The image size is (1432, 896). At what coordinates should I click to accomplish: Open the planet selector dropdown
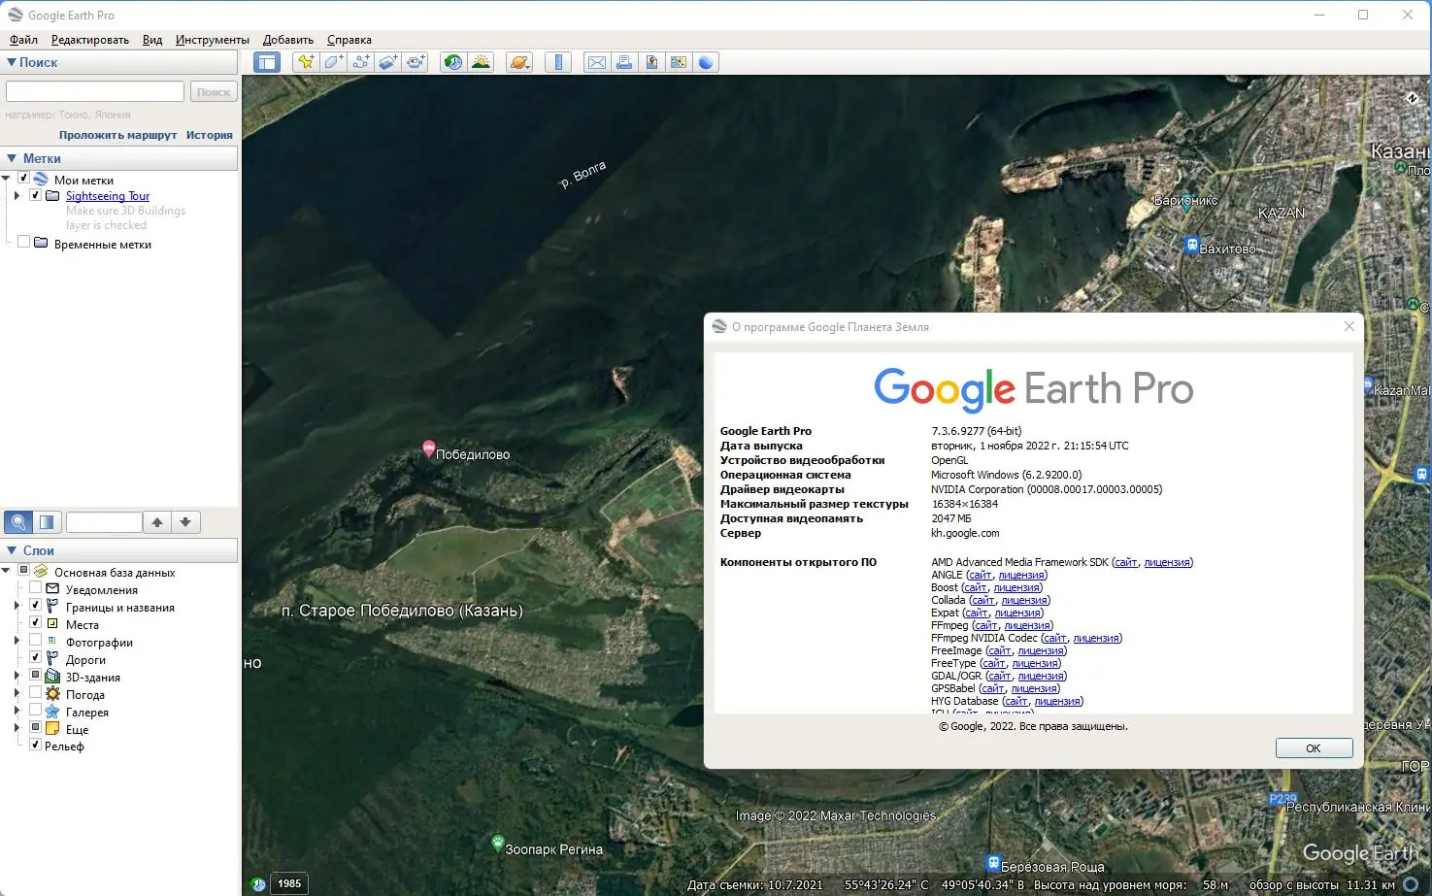click(518, 61)
